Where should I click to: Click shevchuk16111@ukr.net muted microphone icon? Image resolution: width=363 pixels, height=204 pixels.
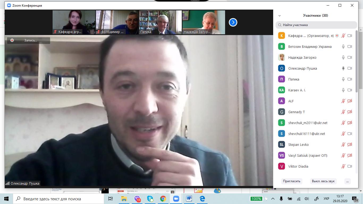[x=343, y=134]
